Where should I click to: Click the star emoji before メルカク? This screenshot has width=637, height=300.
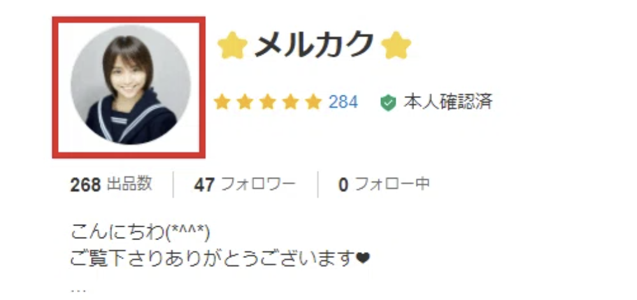coord(233,45)
